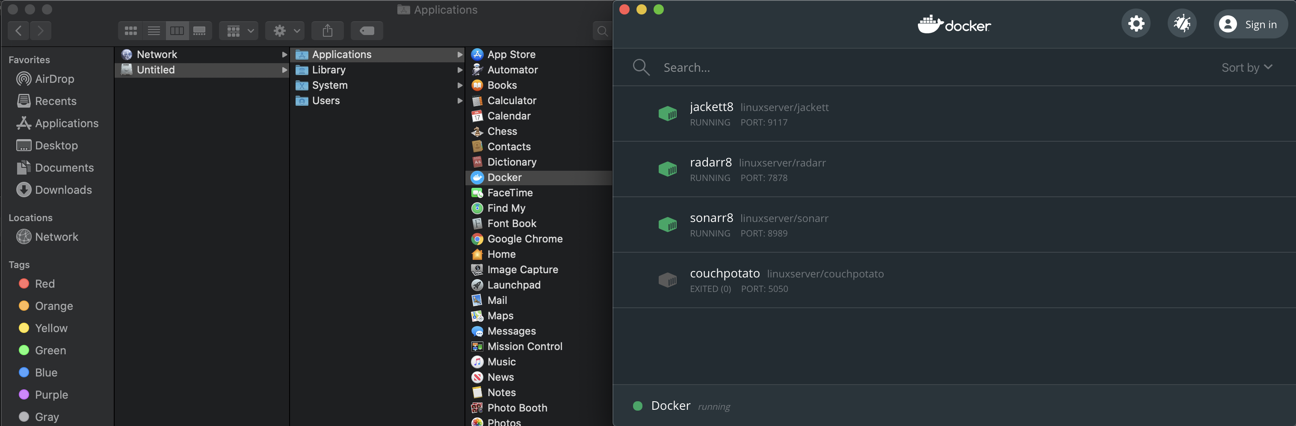Click the couchpotato stopped container icon
Screen dimensions: 1296x426
pos(668,280)
